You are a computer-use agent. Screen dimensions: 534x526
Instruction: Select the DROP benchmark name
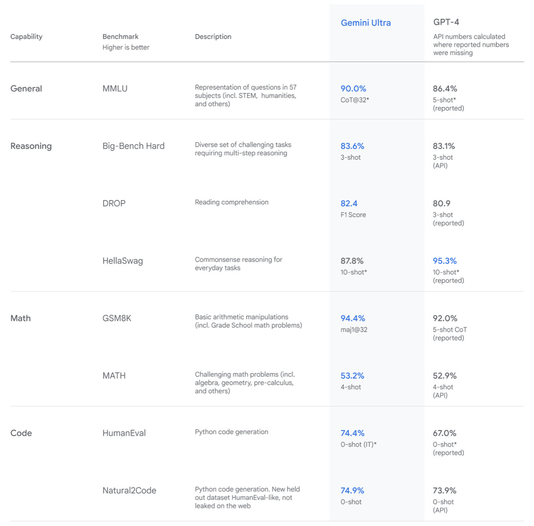click(114, 204)
